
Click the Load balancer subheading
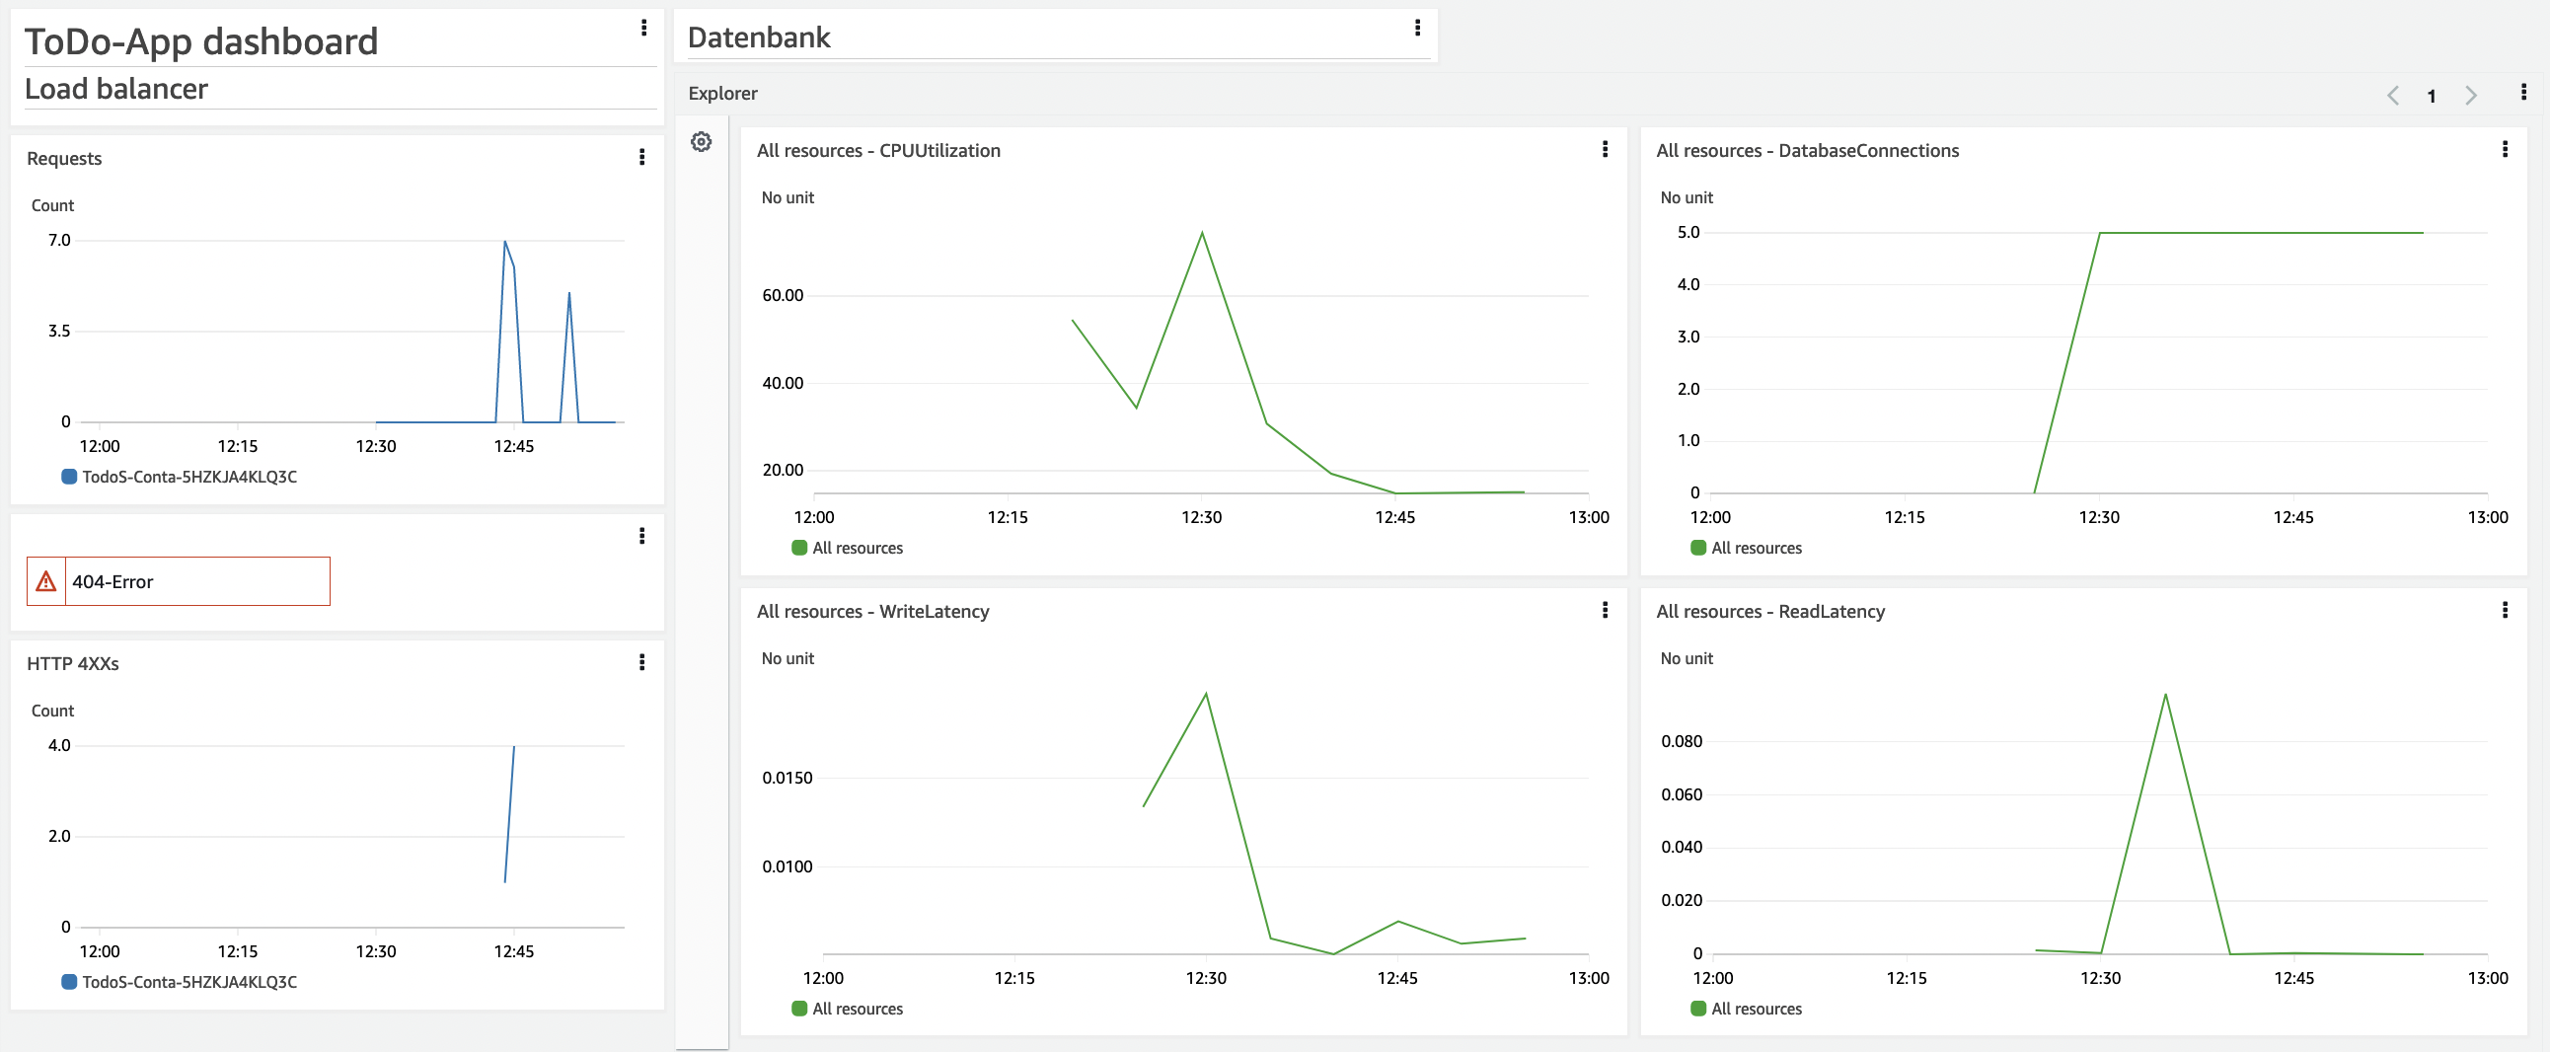point(115,89)
